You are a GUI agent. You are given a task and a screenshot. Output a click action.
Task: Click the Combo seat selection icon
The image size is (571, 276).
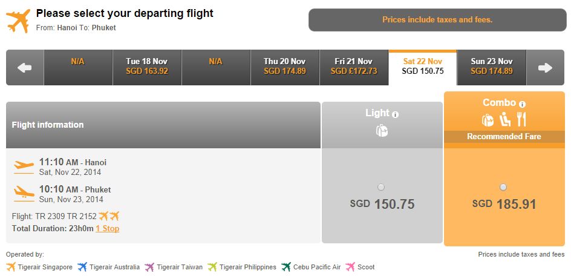pos(504,119)
